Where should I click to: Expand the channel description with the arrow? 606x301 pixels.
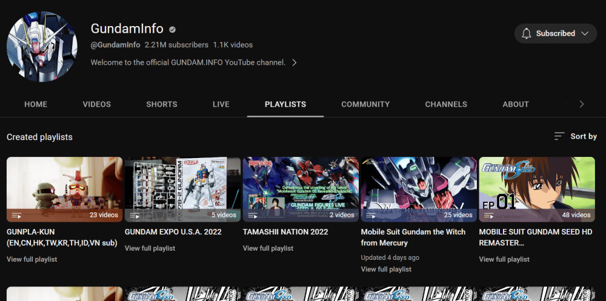(295, 62)
